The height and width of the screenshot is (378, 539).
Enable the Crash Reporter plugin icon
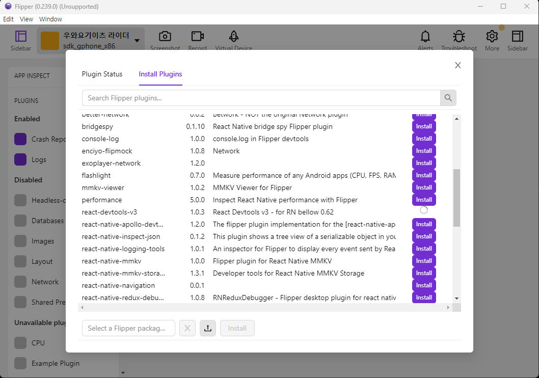20,139
